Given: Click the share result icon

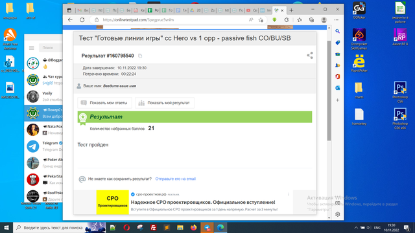Looking at the screenshot, I should (x=310, y=55).
